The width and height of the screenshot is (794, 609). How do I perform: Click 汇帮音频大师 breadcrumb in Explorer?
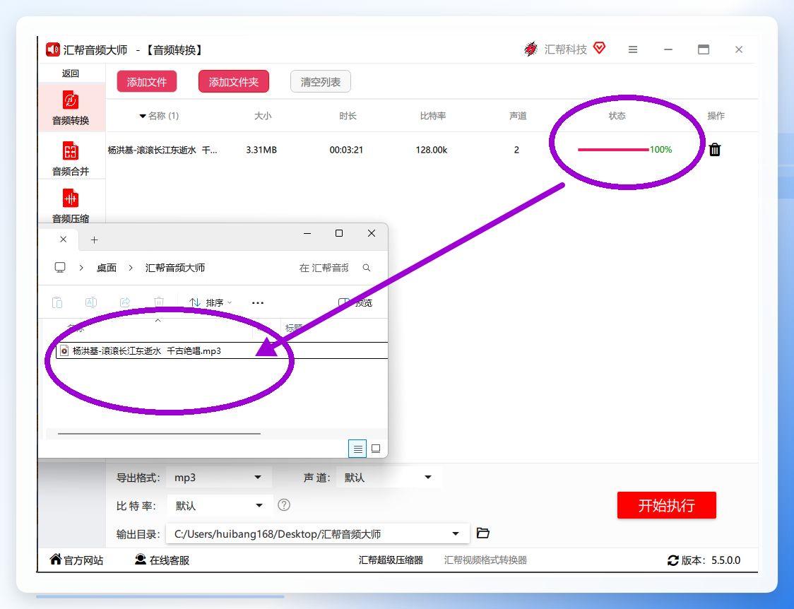[x=175, y=268]
